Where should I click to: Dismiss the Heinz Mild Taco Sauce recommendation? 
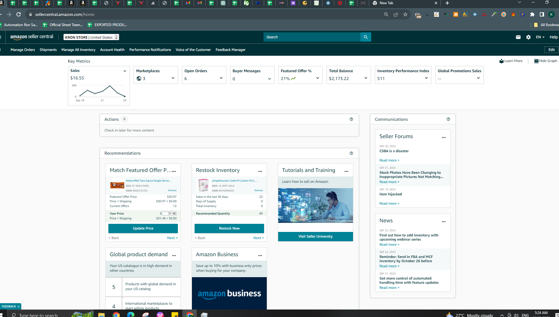(172, 190)
